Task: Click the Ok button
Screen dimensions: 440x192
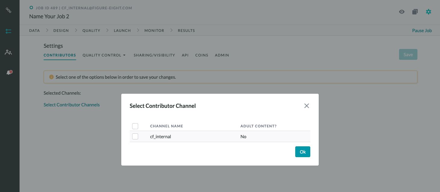Action: tap(303, 152)
